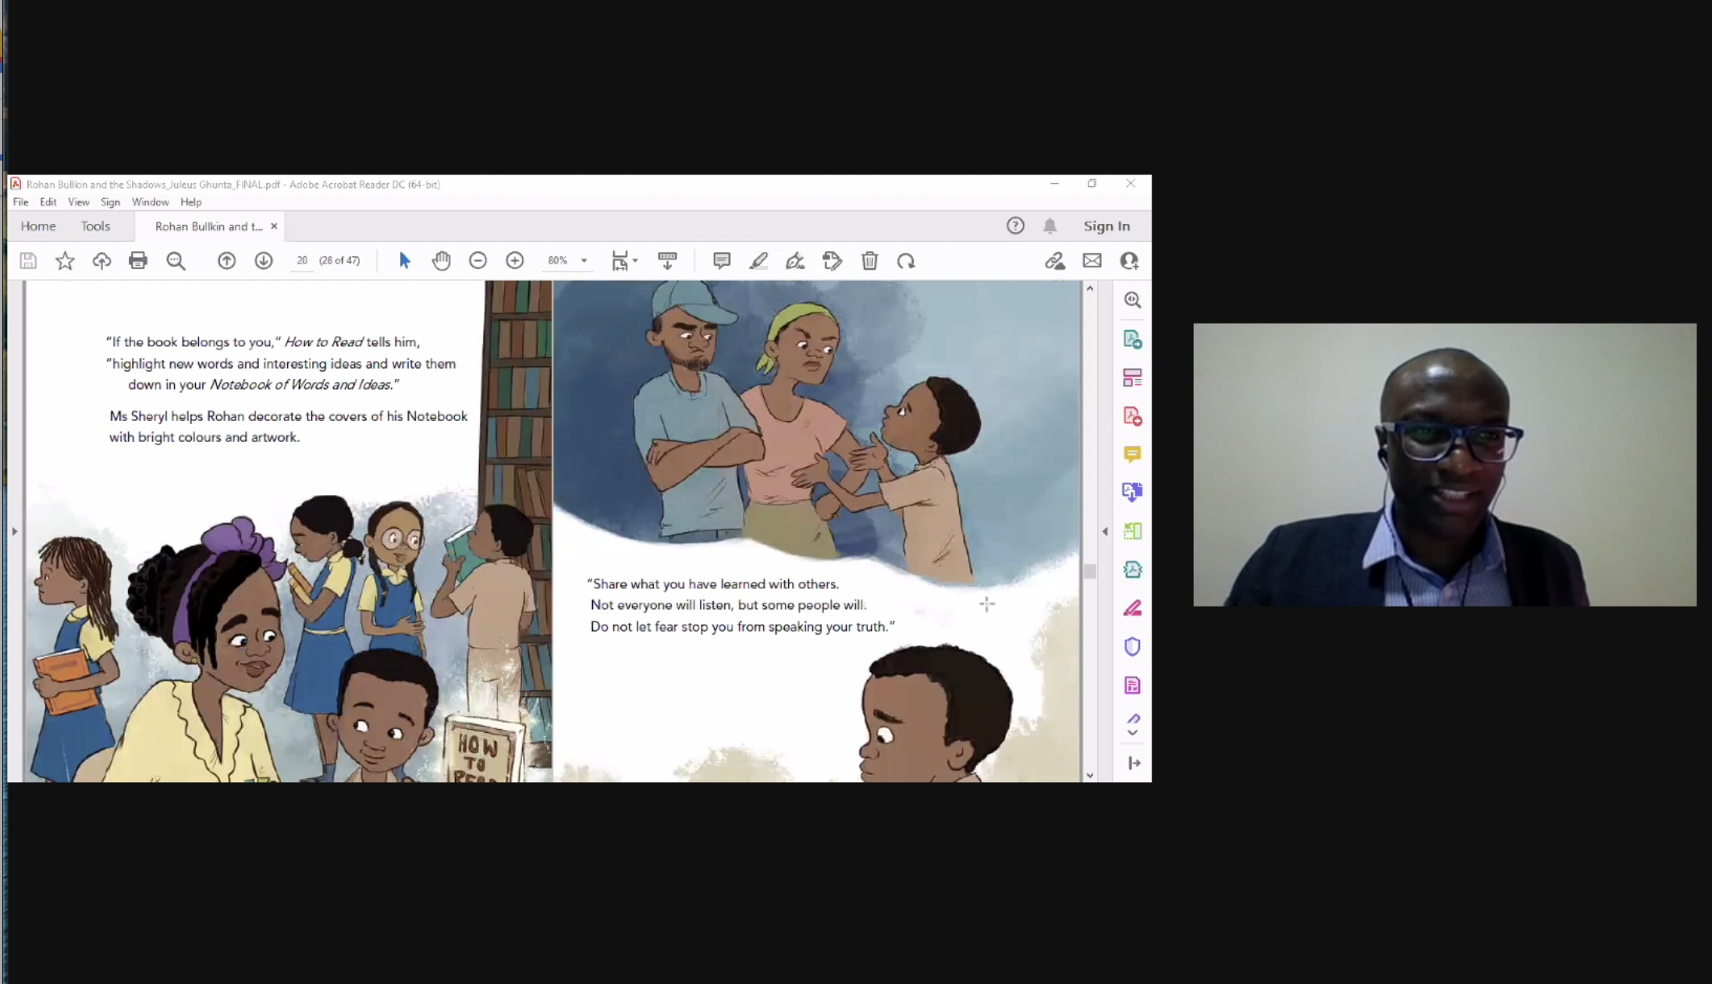Open the sign document pen tool
The width and height of the screenshot is (1712, 984).
[795, 260]
